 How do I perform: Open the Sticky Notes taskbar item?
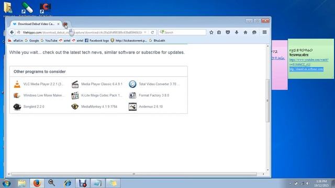[113, 183]
